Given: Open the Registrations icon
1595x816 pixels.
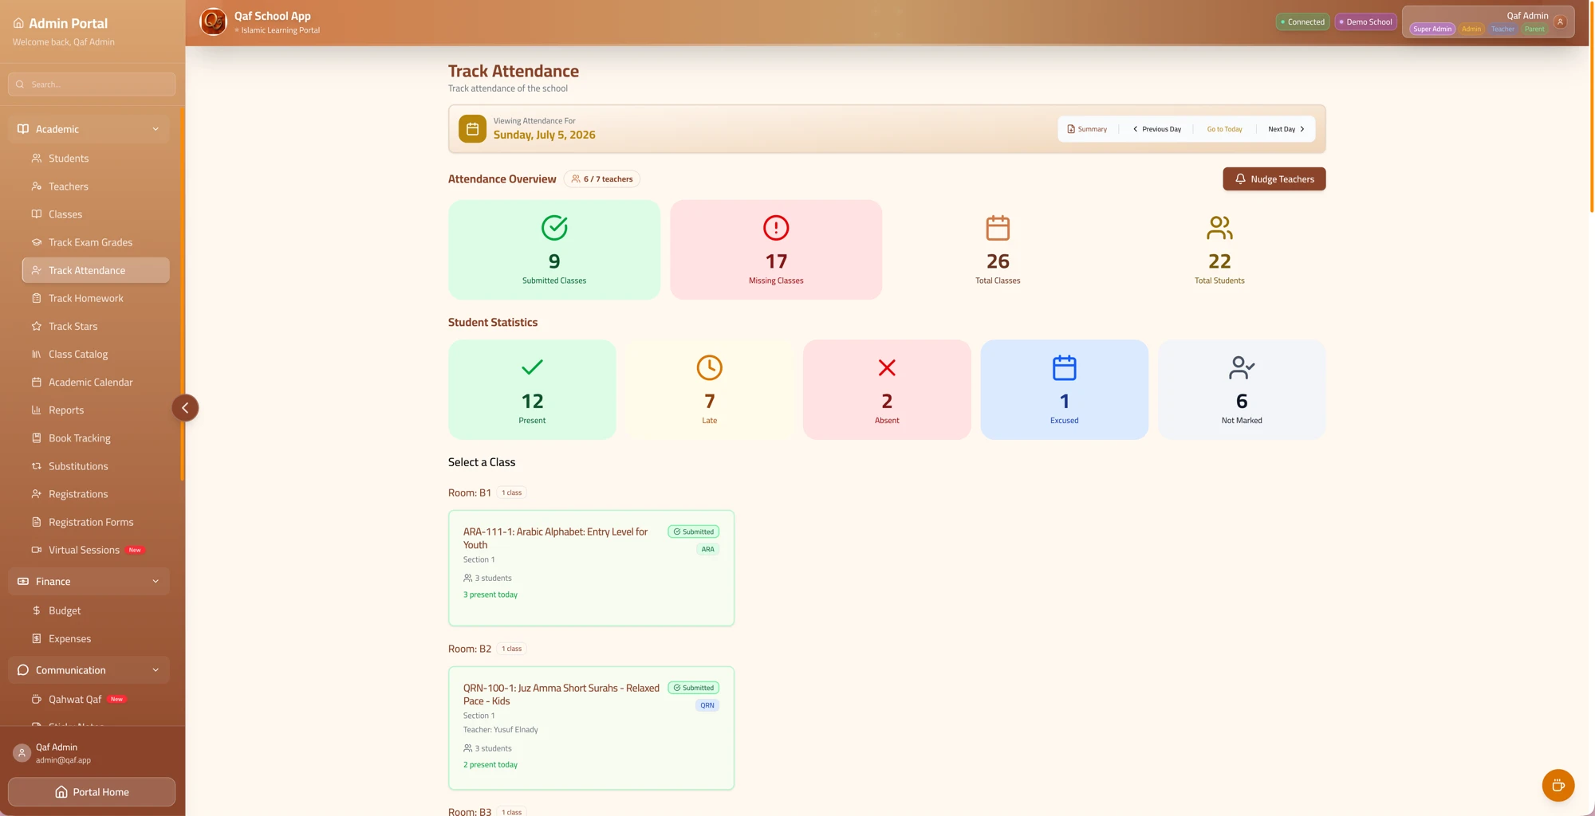Looking at the screenshot, I should click(x=36, y=494).
